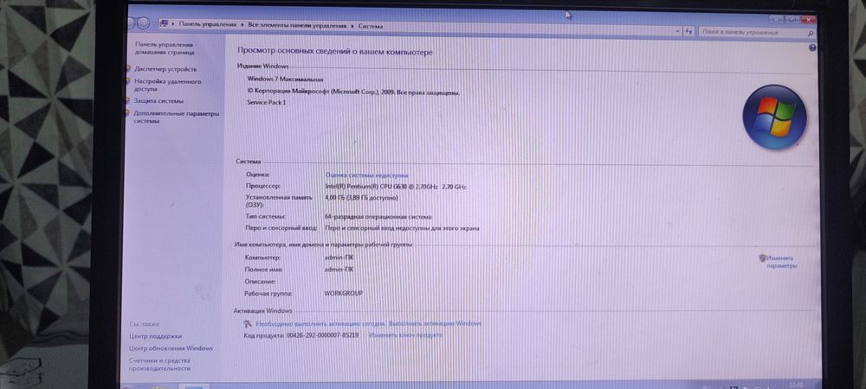The image size is (866, 389).
Task: Click the shield icon beside Настройка удаленного доступа
Action: click(x=128, y=81)
